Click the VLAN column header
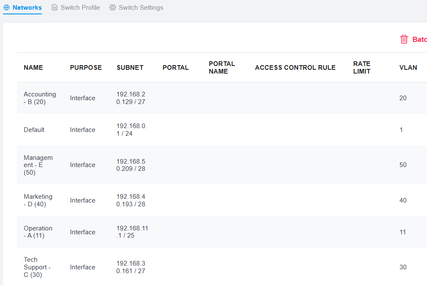Viewport: 427px width, 285px height. coord(408,67)
